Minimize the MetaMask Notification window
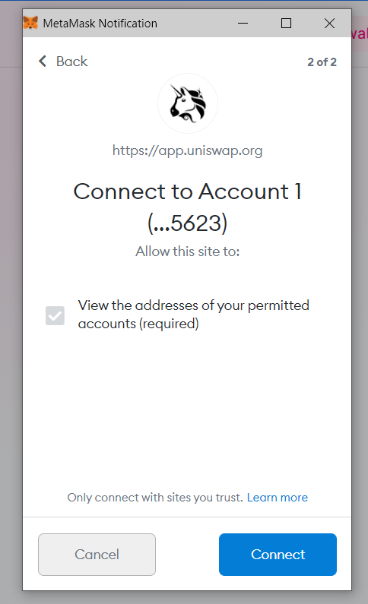This screenshot has width=368, height=604. pyautogui.click(x=243, y=23)
